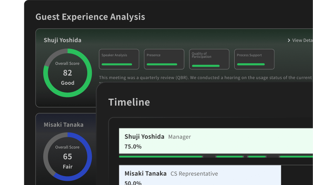Select the Speaker Analysis metric card
The height and width of the screenshot is (185, 313).
point(119,59)
